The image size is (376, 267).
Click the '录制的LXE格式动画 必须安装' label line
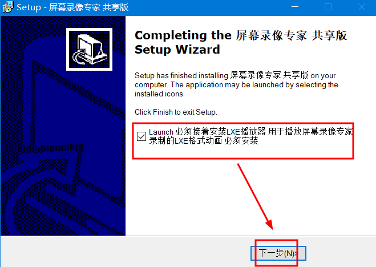point(203,141)
